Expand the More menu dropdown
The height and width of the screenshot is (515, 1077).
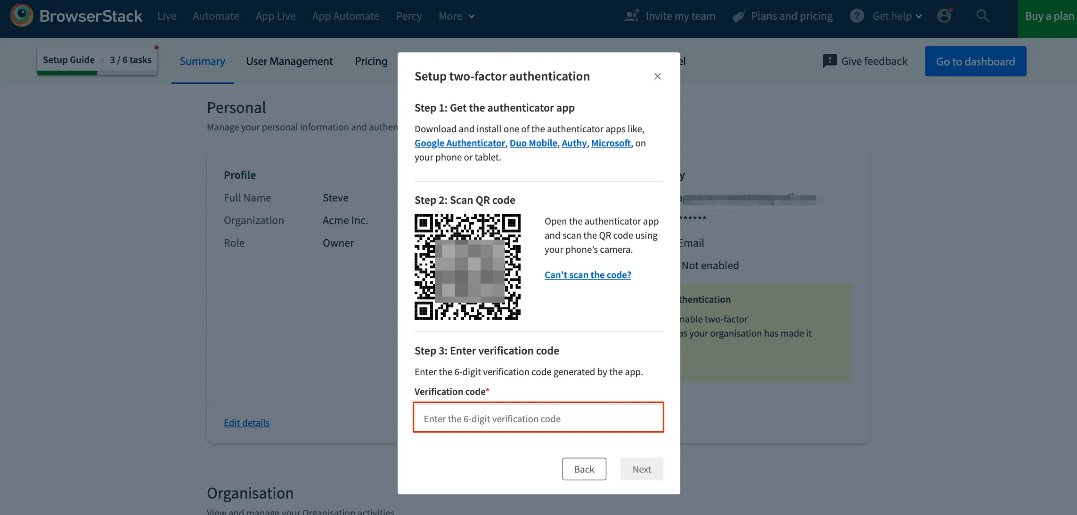tap(456, 16)
